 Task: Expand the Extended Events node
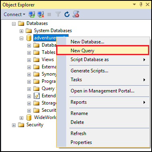(x=29, y=96)
